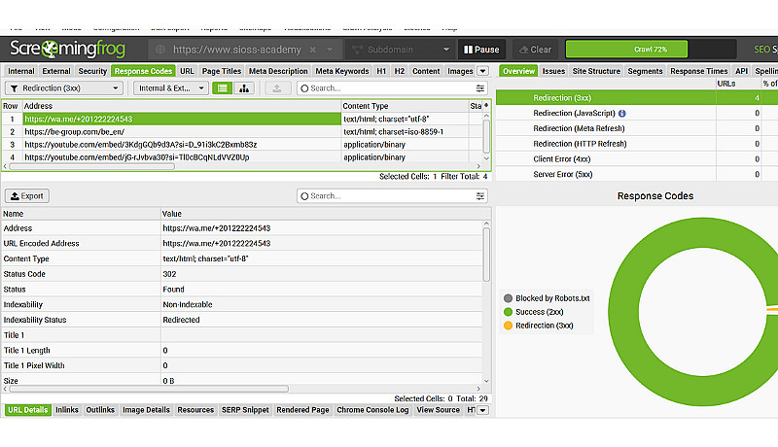Open the Inlinks tab
Screen dimensions: 778x447
pos(67,410)
